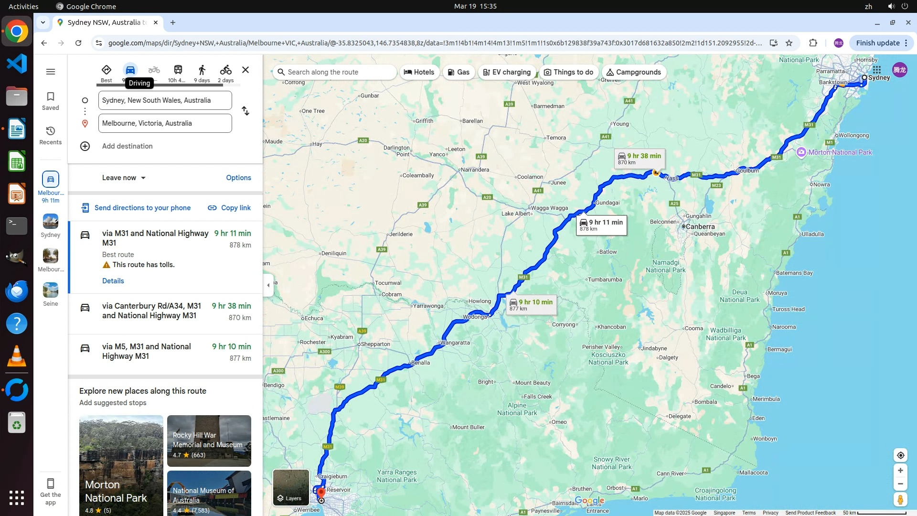917x516 pixels.
Task: Click Copy link button
Action: pyautogui.click(x=229, y=208)
